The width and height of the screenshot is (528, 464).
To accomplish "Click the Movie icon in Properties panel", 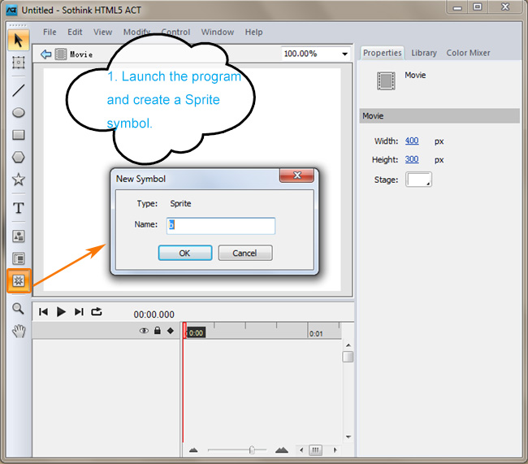I will (386, 81).
